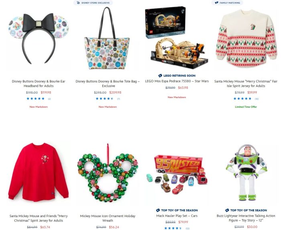The width and height of the screenshot is (281, 230).
Task: View the red Merry Christmas Spirit Jersey image
Action: (x=39, y=172)
